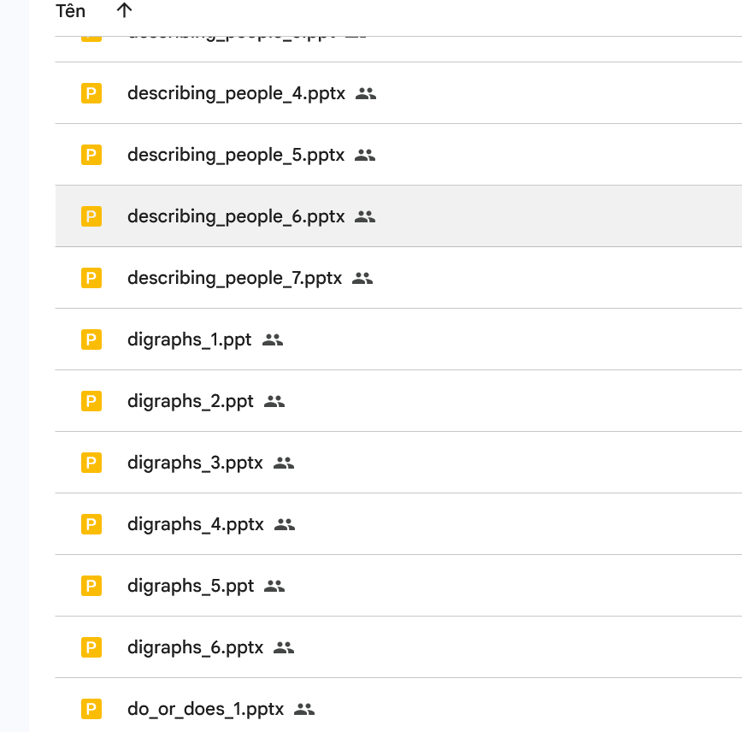Click the shared icon beside digraphs_5.ppt
Screen dimensions: 742x732
point(274,586)
